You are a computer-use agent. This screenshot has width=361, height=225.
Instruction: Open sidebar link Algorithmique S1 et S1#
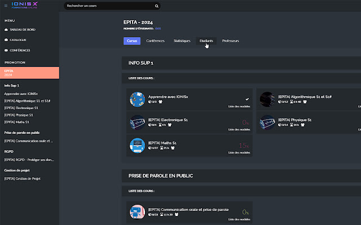27,101
